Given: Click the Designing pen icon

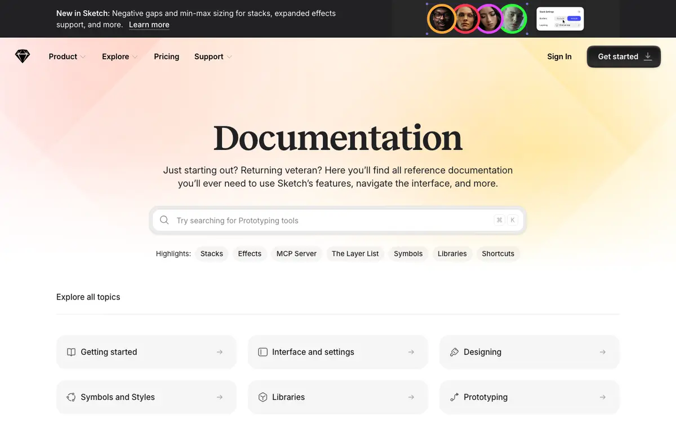Looking at the screenshot, I should [454, 352].
